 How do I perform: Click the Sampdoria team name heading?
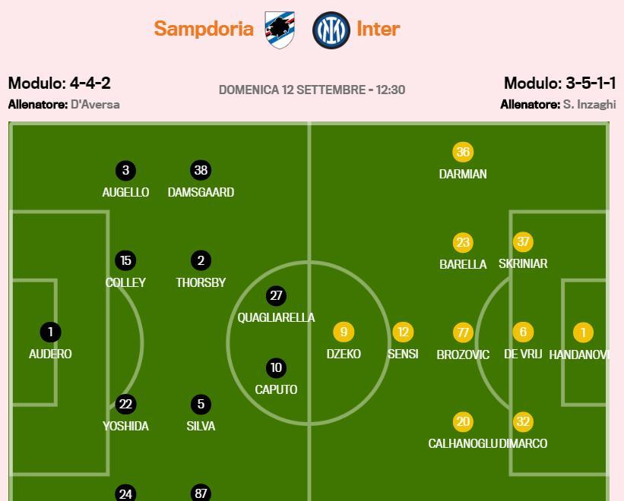tap(204, 29)
